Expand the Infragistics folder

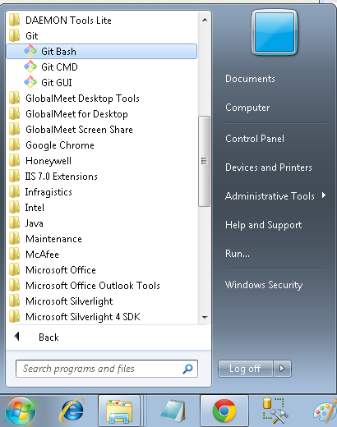[x=101, y=191]
